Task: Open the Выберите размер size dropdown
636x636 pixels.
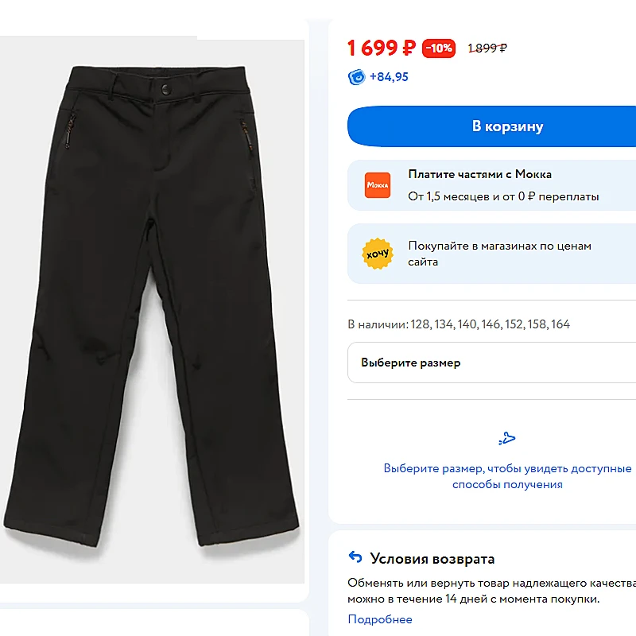Action: pos(491,363)
